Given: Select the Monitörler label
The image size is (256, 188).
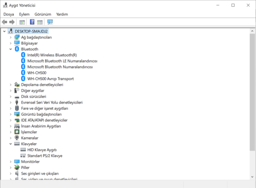Looking at the screenshot, I should pyautogui.click(x=30, y=162).
